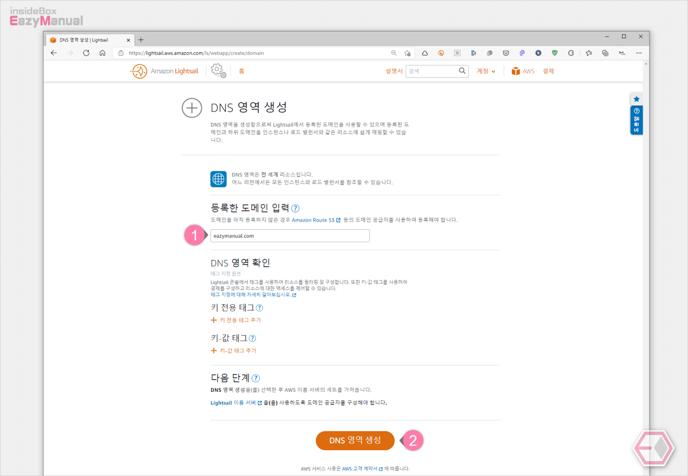Open the Amazon Route 53 link
Viewport: 688px width, 476px height.
(x=316, y=220)
